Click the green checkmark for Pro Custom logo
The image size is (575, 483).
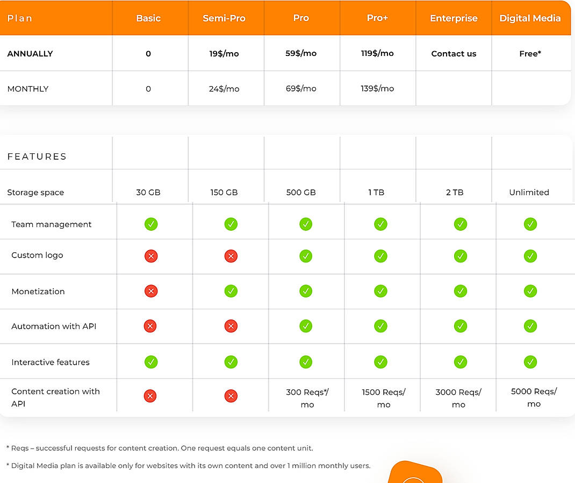tap(306, 256)
